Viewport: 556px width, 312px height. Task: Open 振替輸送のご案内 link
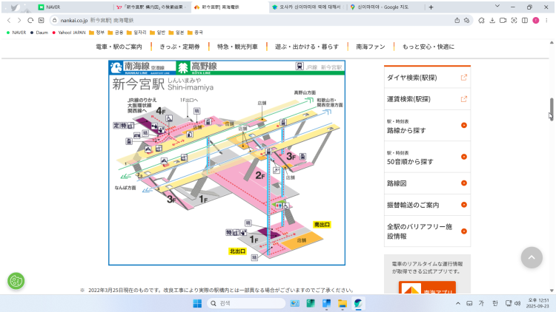[x=427, y=205]
